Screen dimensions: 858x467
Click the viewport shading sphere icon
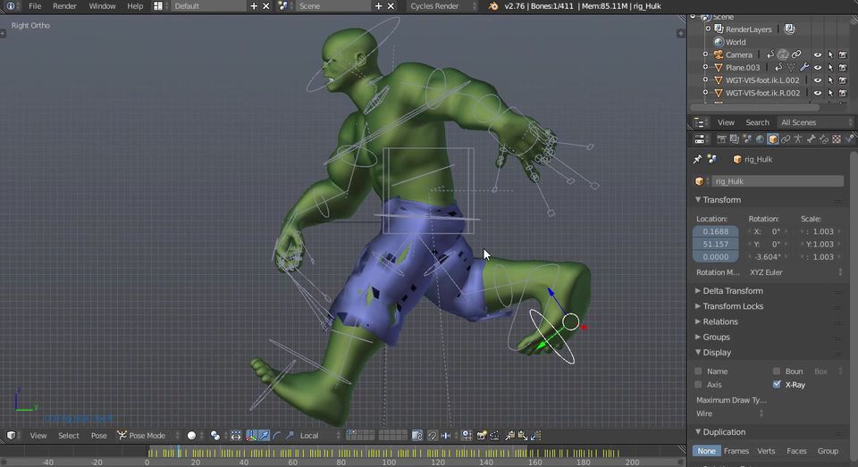(x=191, y=435)
